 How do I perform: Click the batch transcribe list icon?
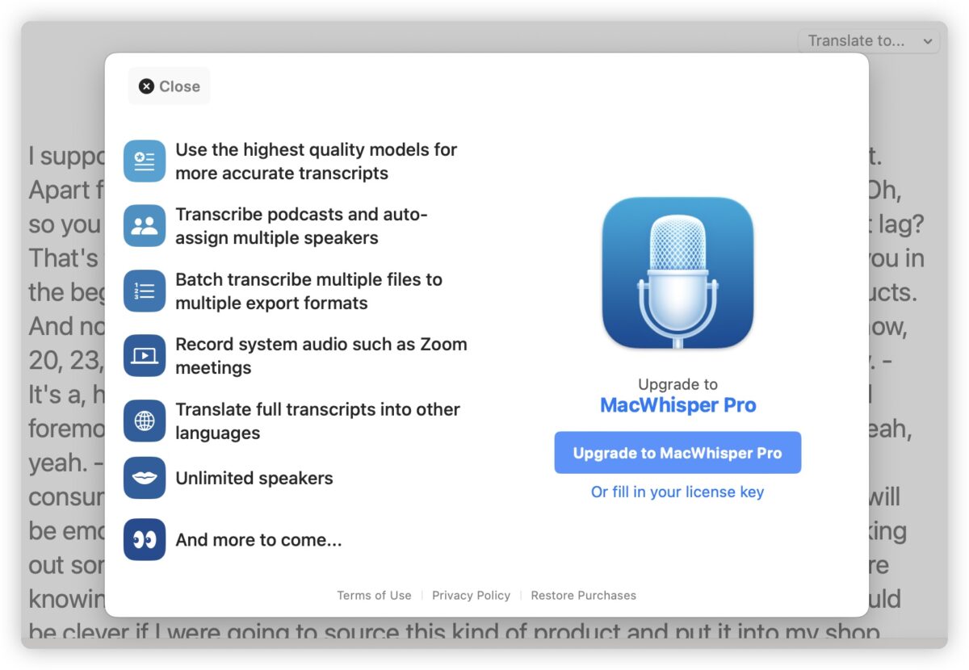point(145,291)
